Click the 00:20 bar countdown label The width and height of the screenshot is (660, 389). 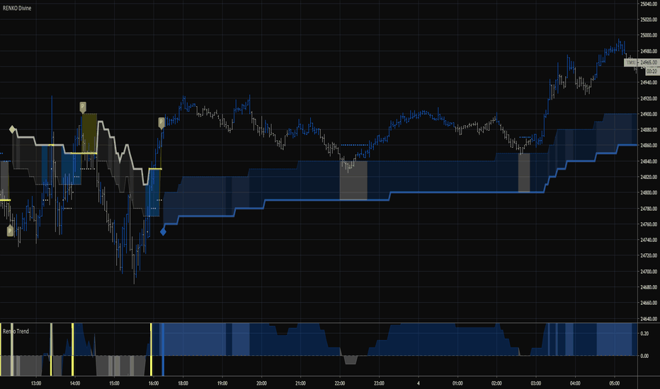(652, 71)
